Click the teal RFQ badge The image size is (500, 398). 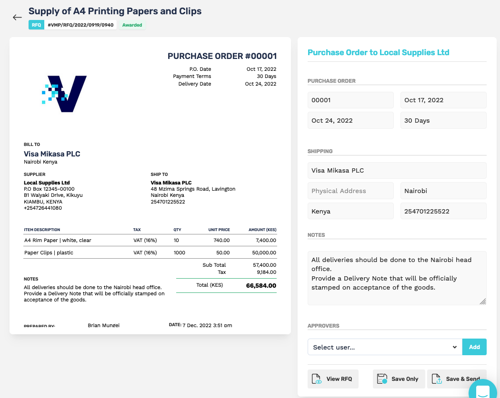pos(36,24)
